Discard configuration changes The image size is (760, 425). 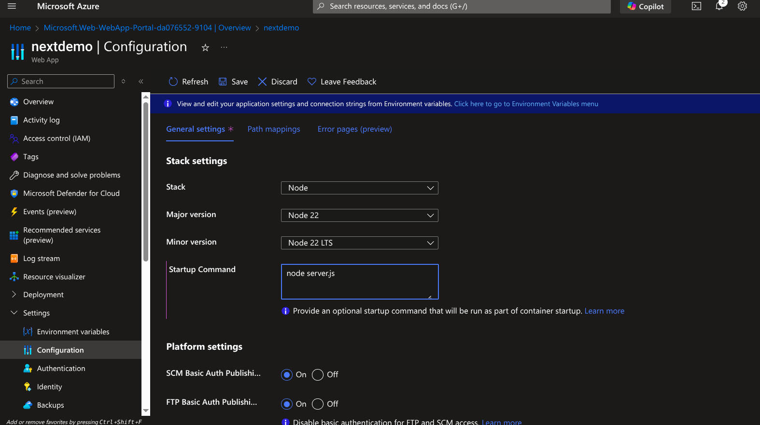278,82
